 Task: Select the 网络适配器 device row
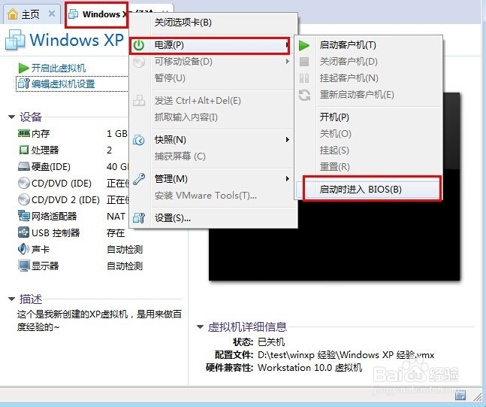click(x=73, y=217)
